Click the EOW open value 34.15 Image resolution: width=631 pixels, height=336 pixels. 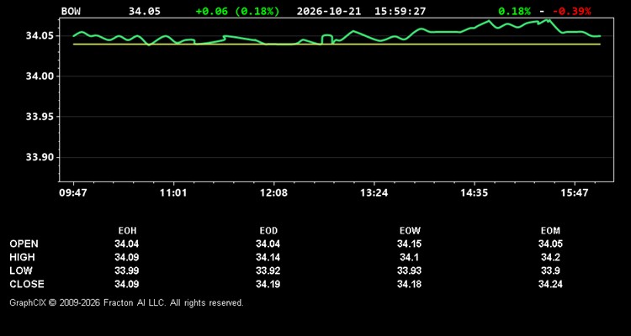(409, 244)
